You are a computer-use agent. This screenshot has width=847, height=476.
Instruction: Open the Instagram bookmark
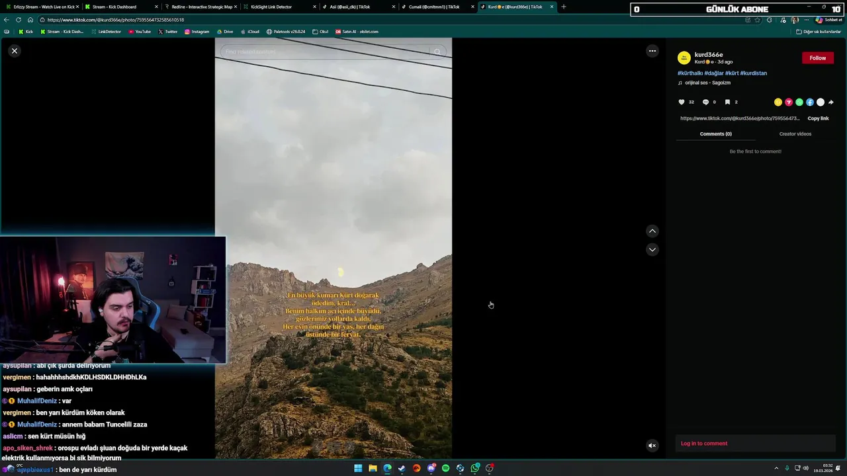(197, 32)
